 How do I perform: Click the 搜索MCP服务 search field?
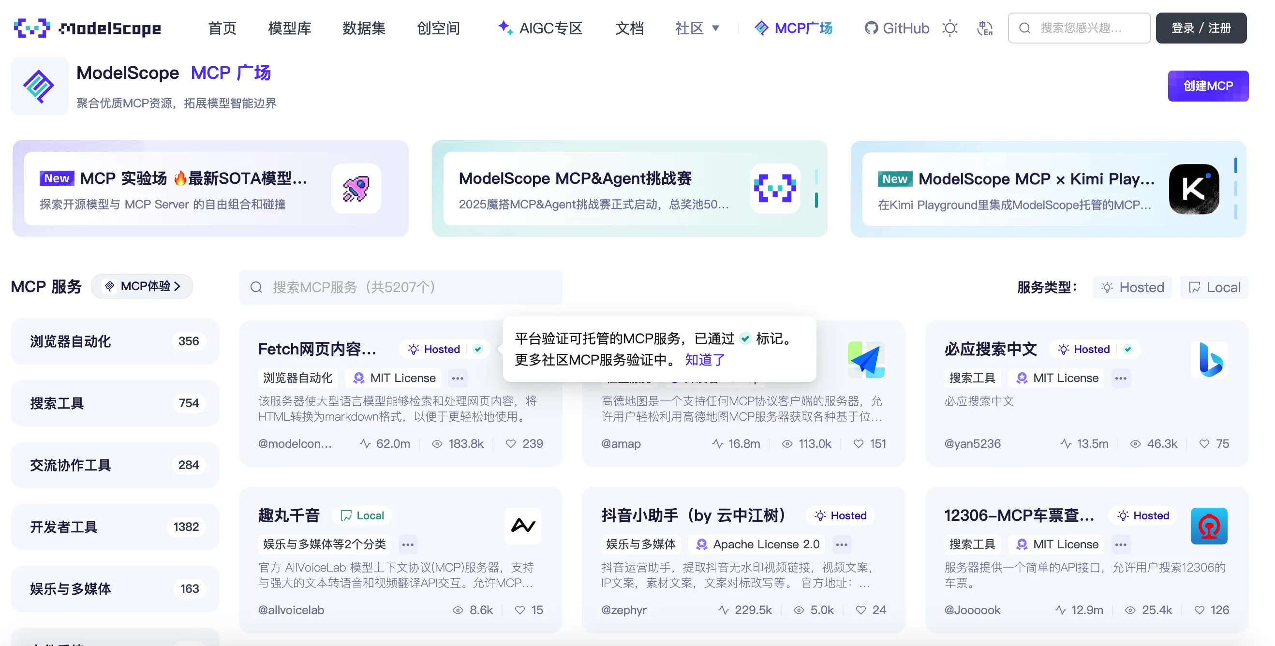401,287
